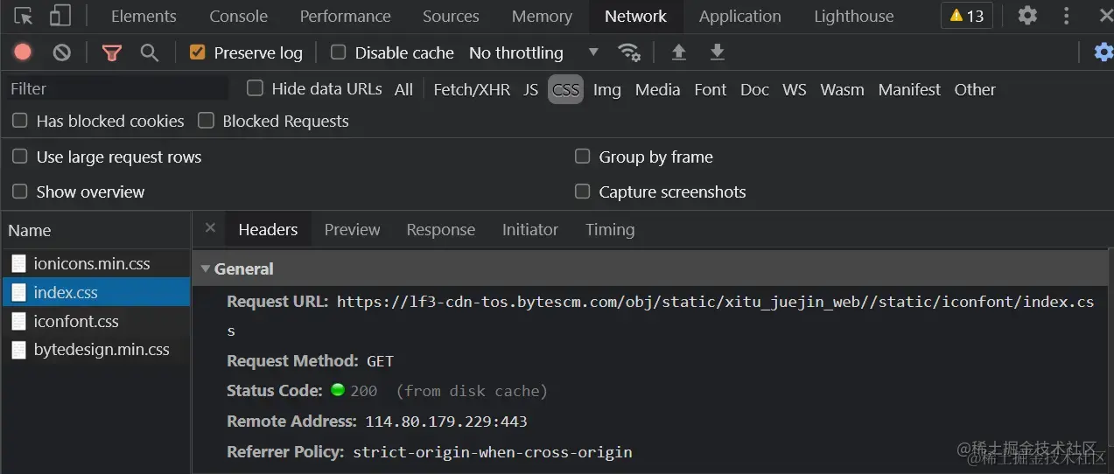
Task: Open the Response tab
Action: pos(441,229)
